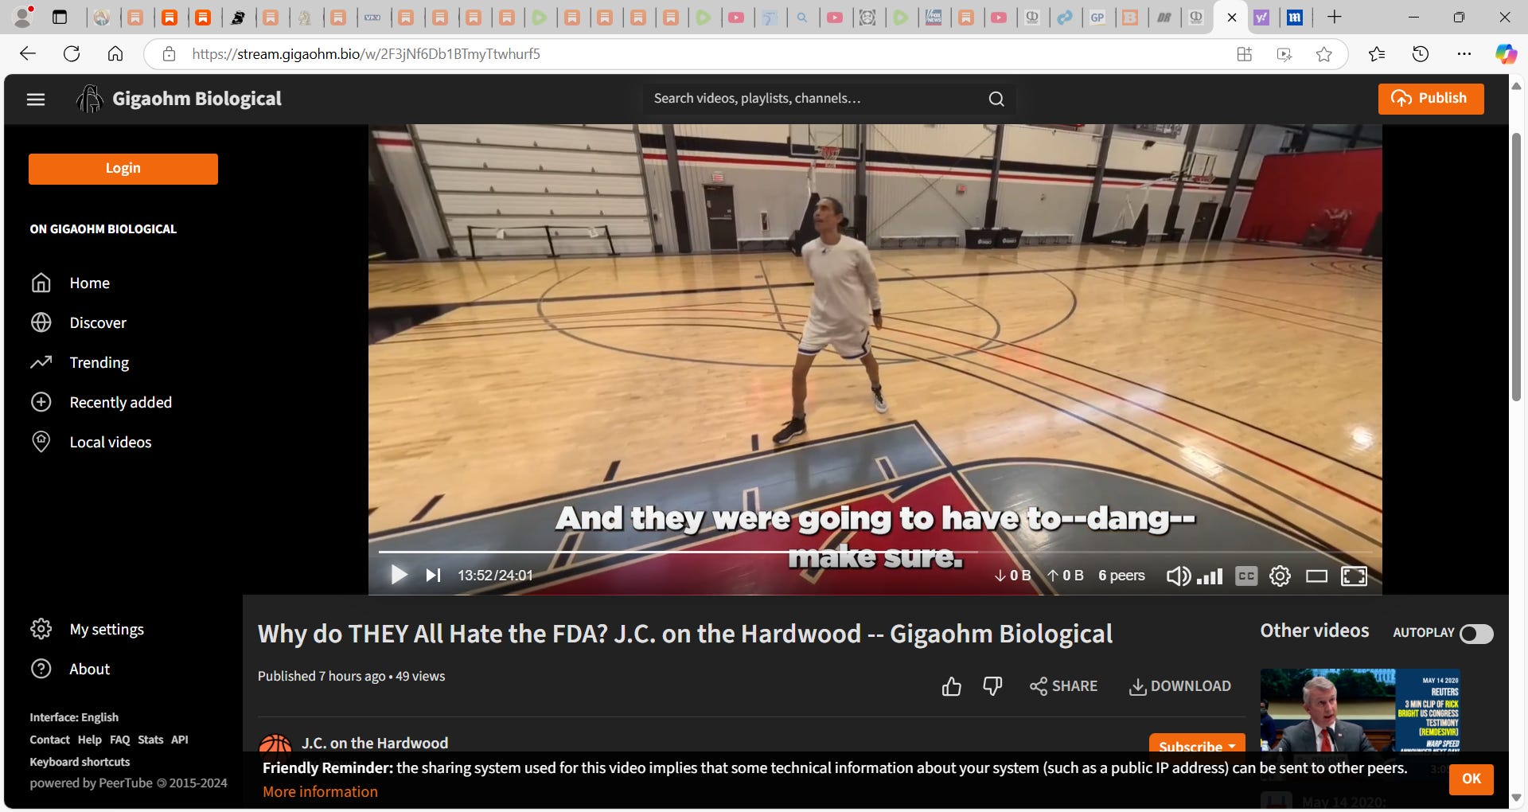Image resolution: width=1528 pixels, height=812 pixels.
Task: Click the SHARE button
Action: pyautogui.click(x=1063, y=686)
